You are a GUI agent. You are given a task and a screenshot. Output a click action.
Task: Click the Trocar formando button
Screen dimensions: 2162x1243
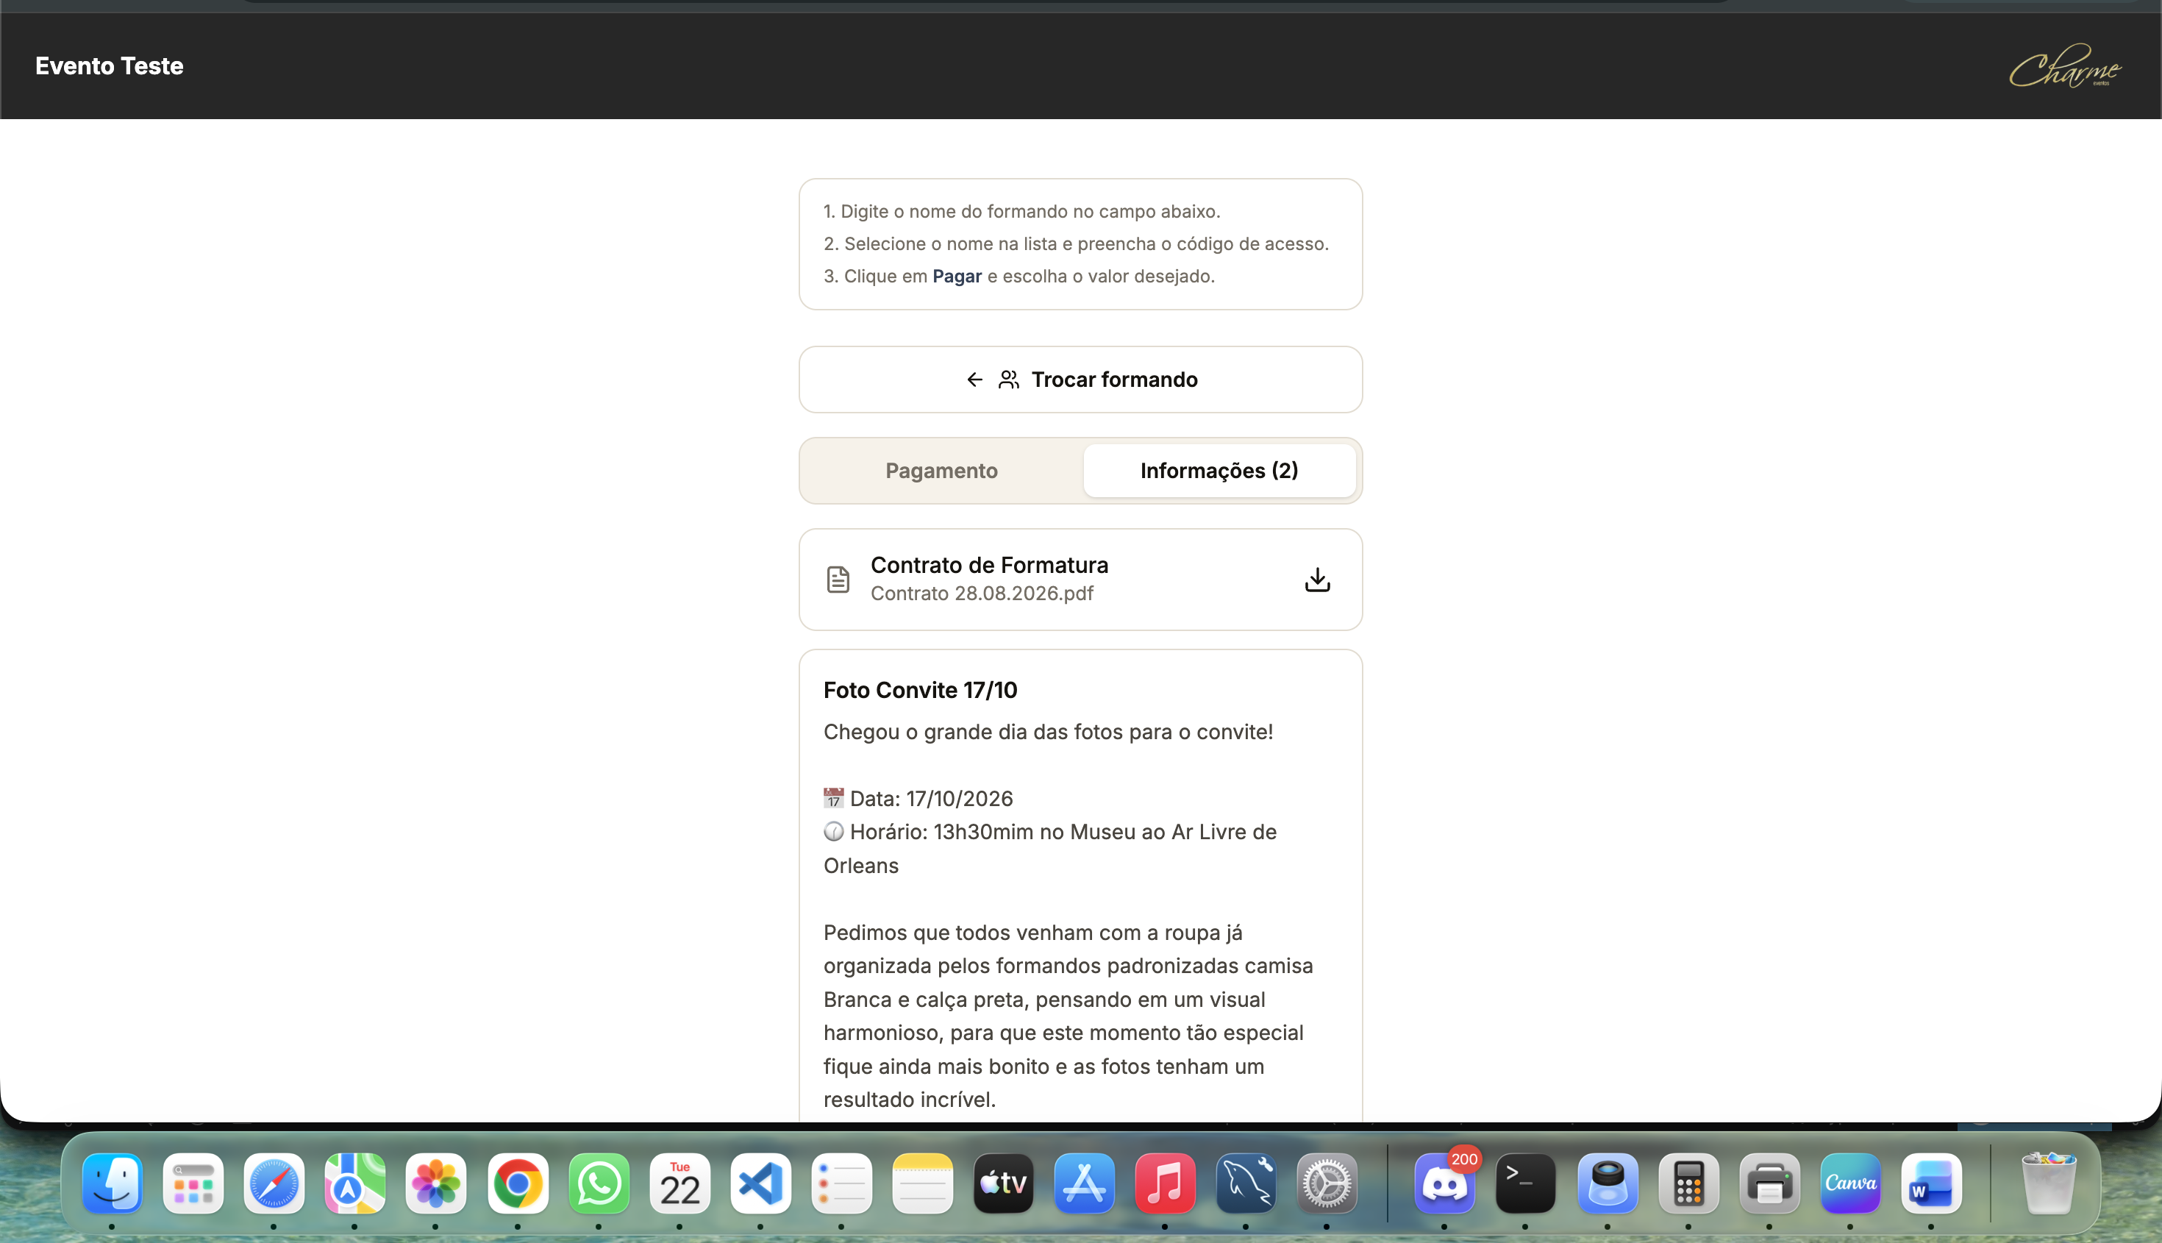point(1080,379)
